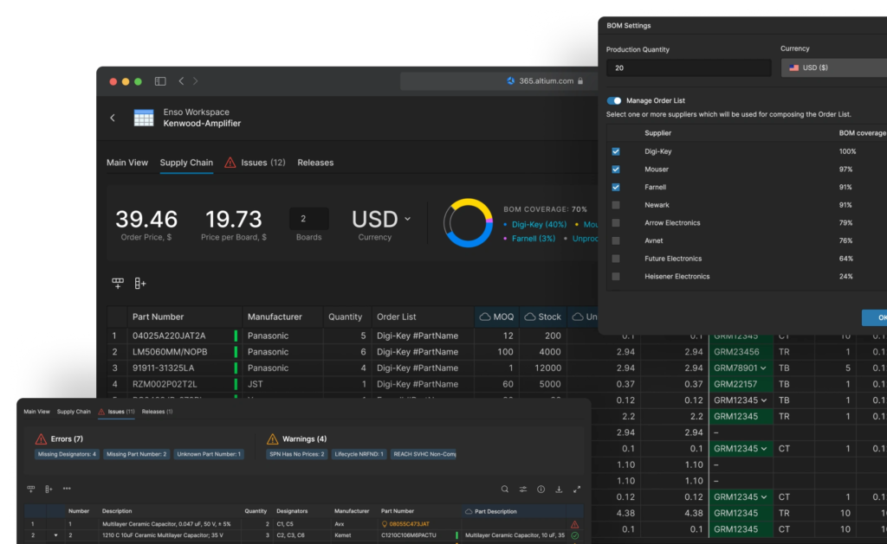887x544 pixels.
Task: Click the browser forward arrow
Action: point(196,81)
